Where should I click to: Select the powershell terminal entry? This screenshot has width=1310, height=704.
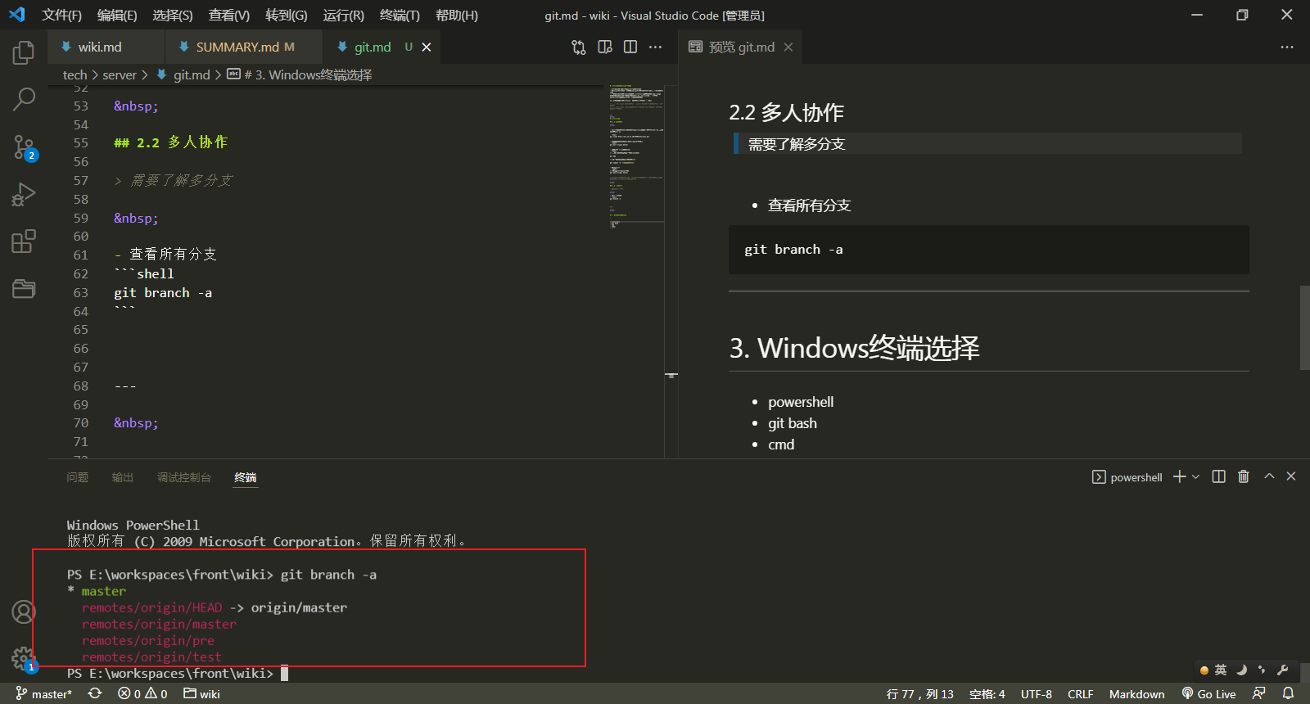1127,477
